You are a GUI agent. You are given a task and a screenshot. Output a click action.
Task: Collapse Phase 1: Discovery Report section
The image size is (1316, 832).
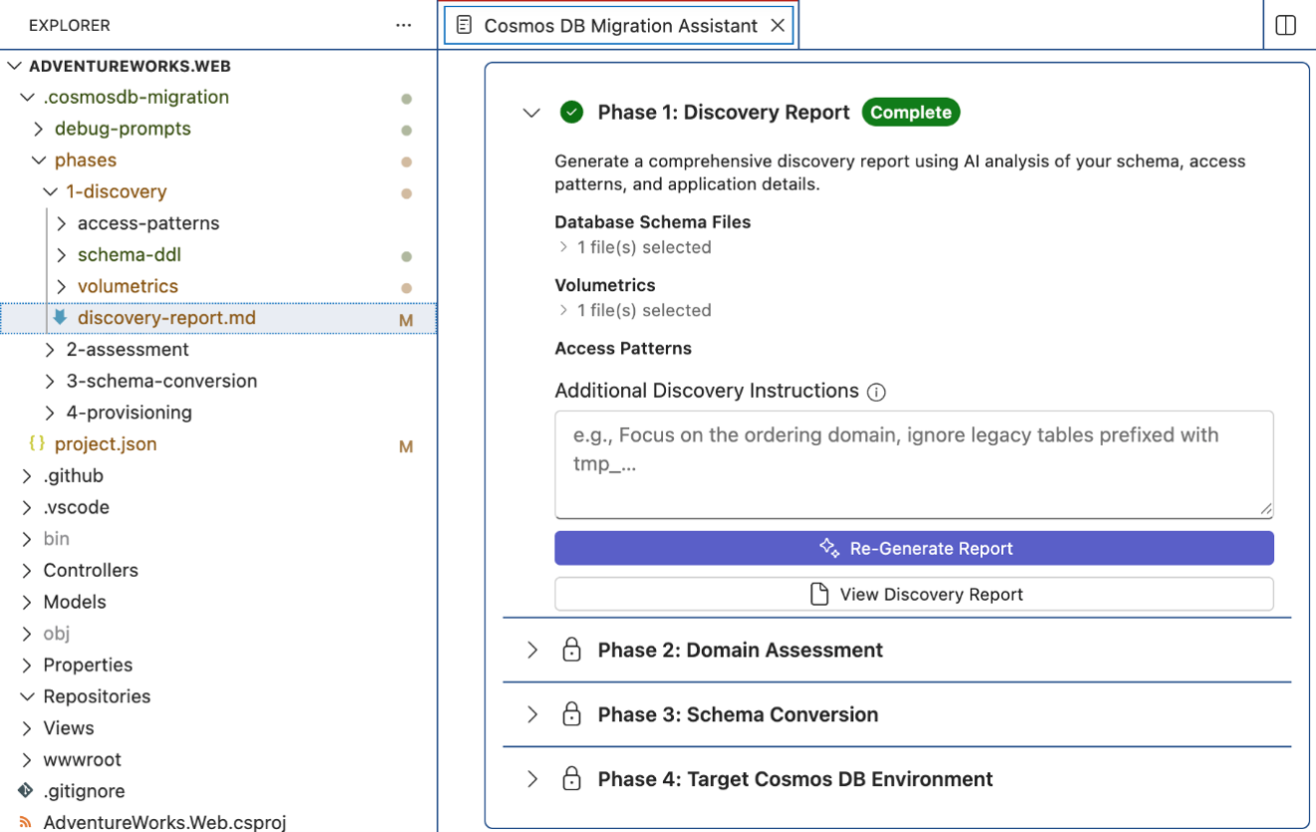(531, 113)
